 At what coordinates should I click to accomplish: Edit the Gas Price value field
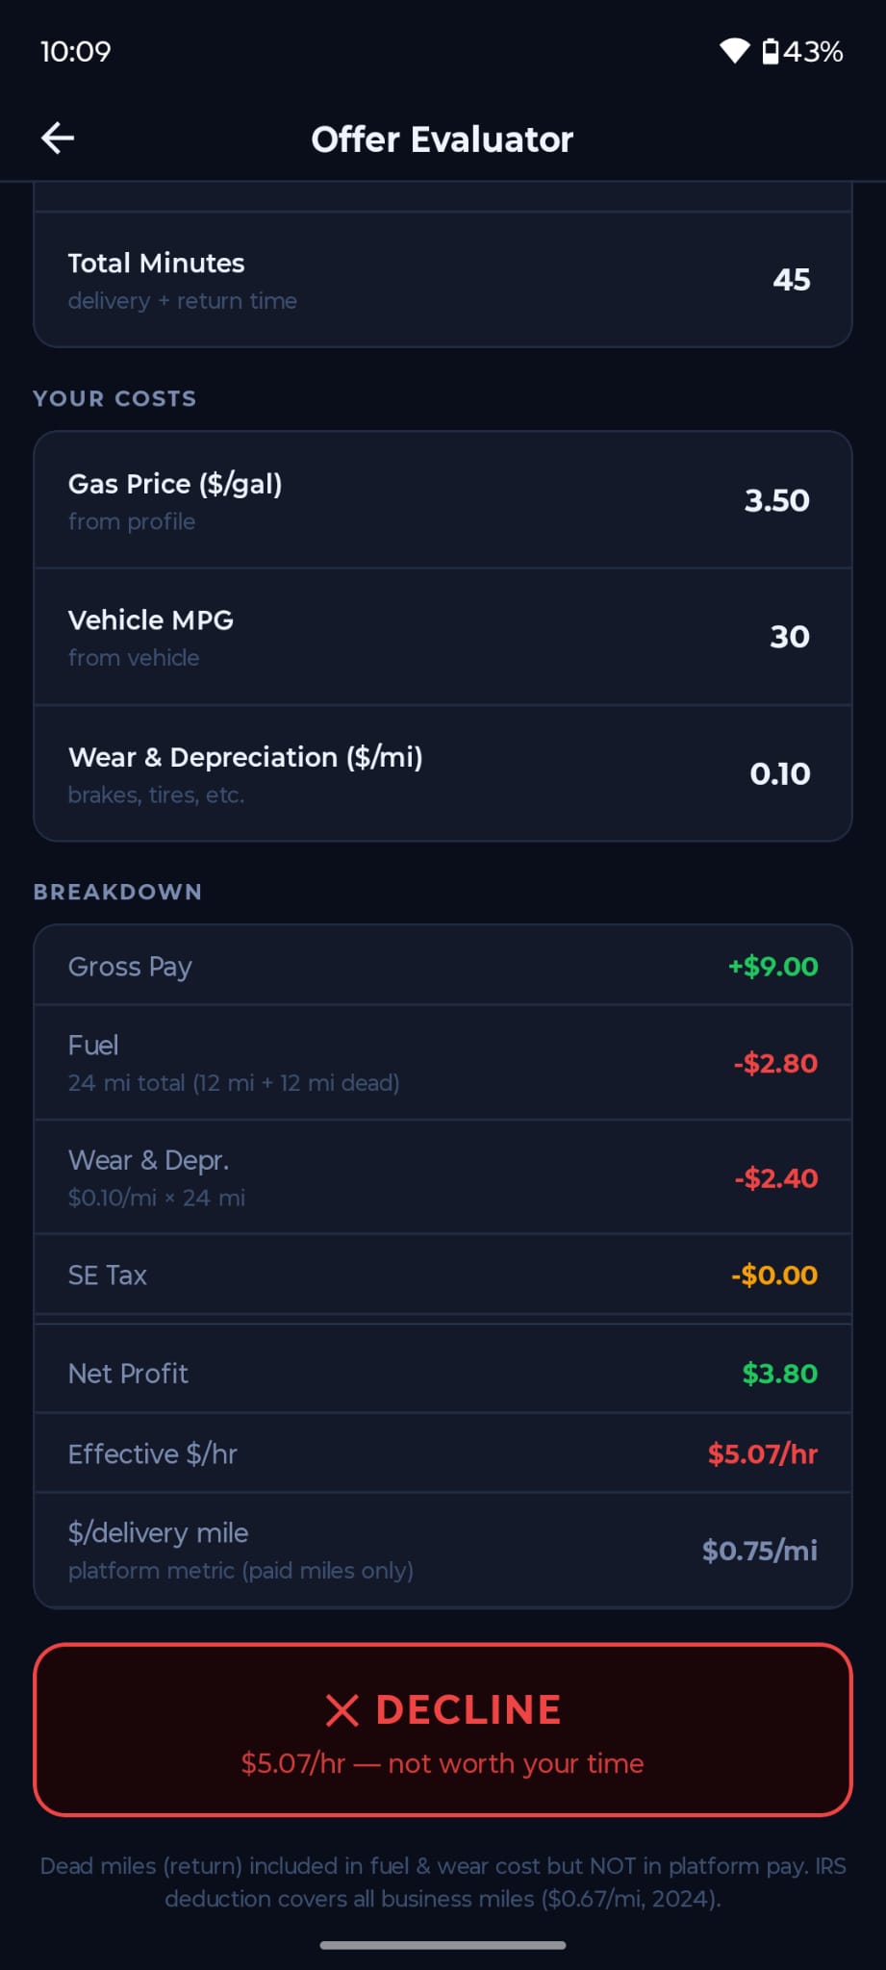click(776, 501)
